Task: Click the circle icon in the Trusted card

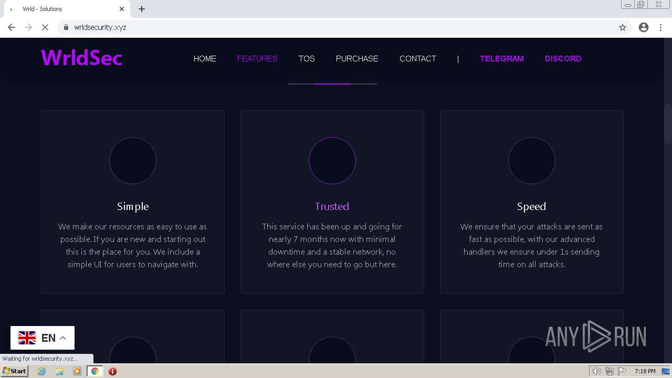Action: (332, 161)
